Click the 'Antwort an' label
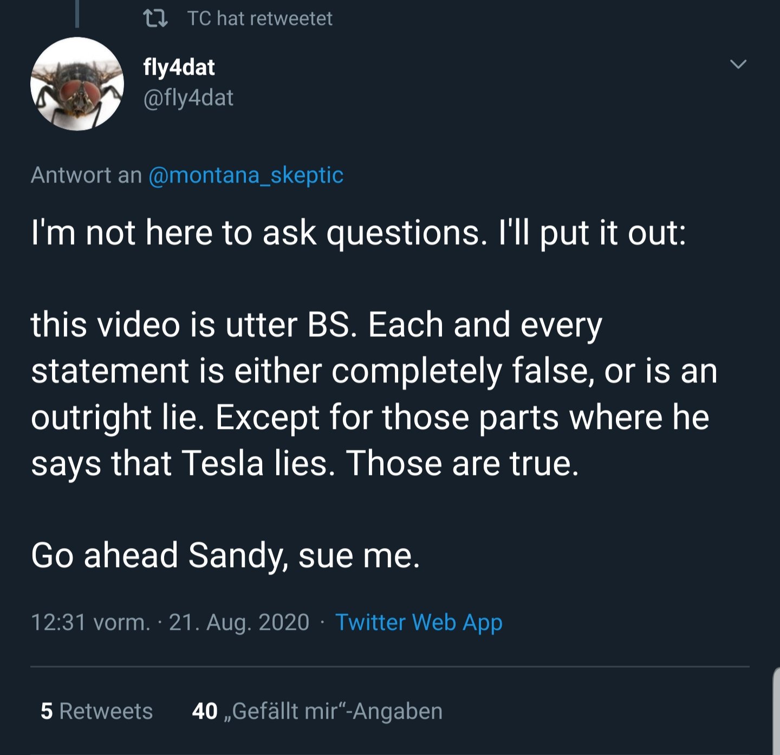Viewport: 780px width, 755px height. click(x=86, y=175)
